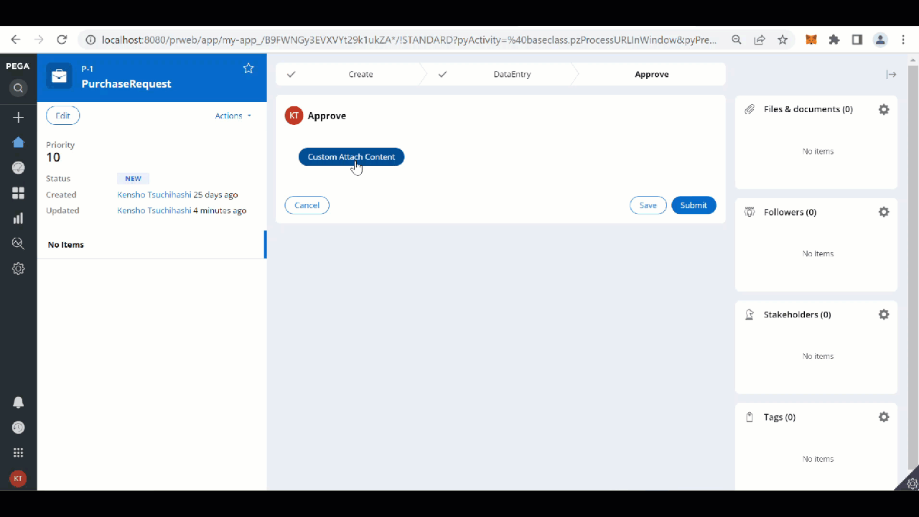The image size is (919, 517).
Task: Click the Settings gear in the left sidebar
Action: point(18,268)
